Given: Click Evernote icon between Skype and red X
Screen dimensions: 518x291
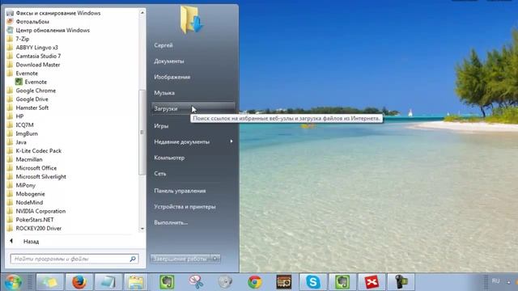Looking at the screenshot, I should coord(342,282).
